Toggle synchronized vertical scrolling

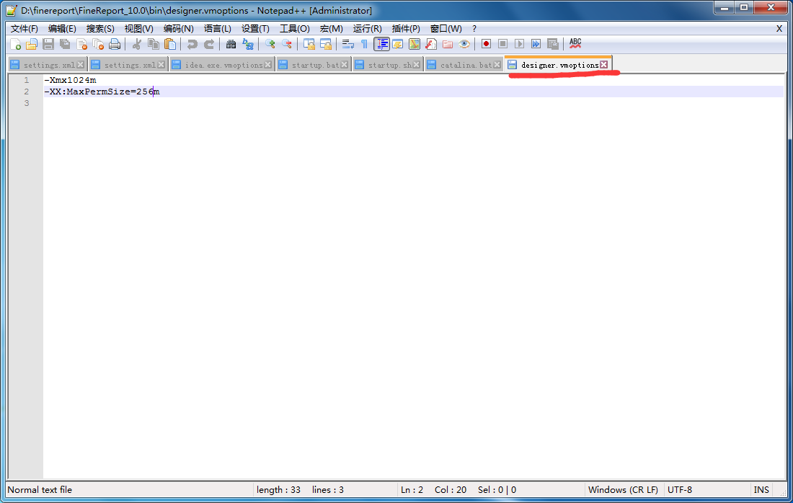(x=309, y=45)
